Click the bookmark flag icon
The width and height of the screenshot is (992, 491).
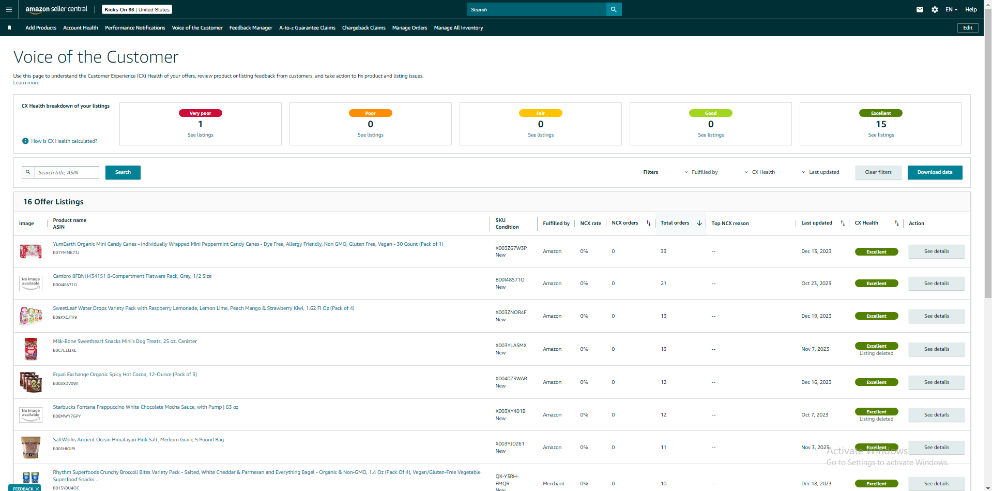pos(9,28)
